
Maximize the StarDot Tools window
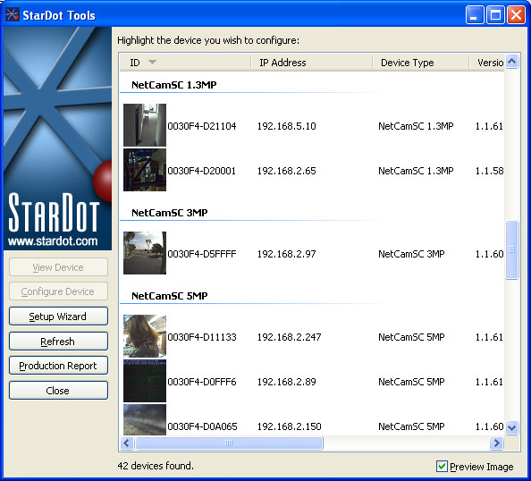pos(495,15)
